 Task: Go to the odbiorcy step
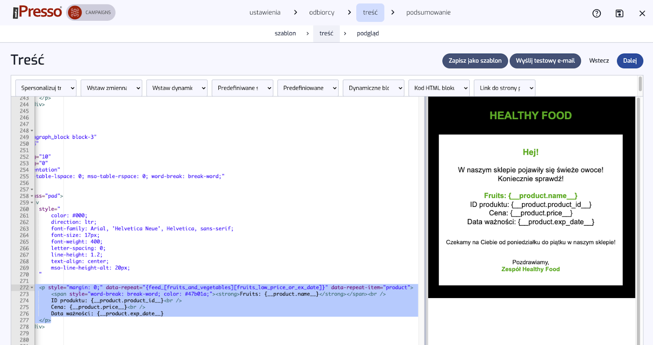[x=322, y=13]
